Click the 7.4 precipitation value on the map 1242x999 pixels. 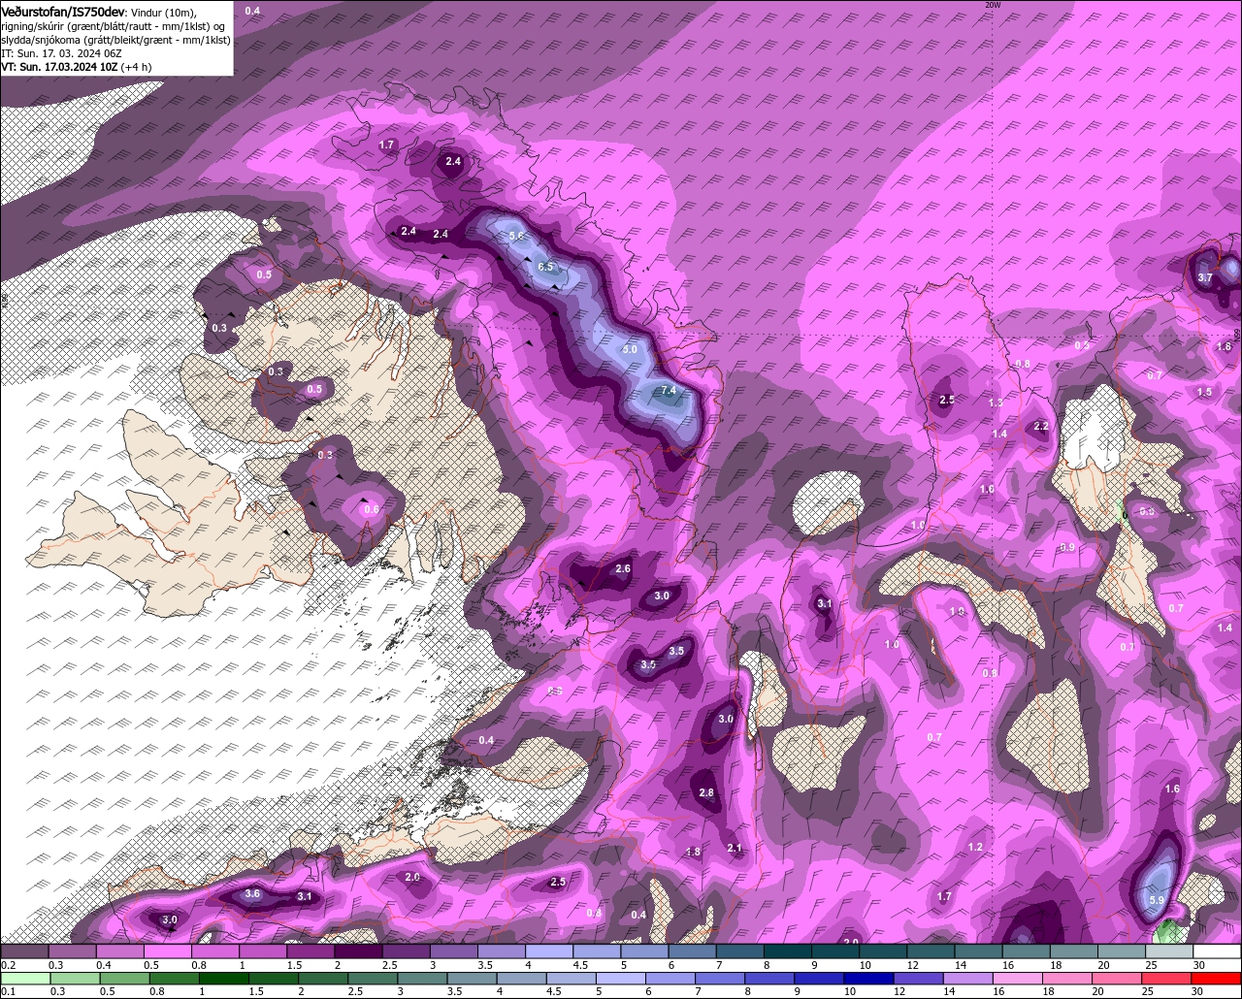pyautogui.click(x=668, y=390)
